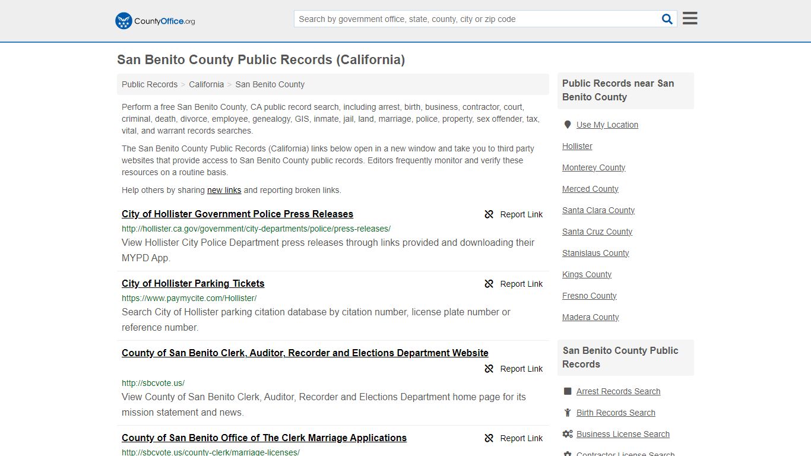Click the Business License Search gears icon
Viewport: 811px width, 456px height.
coord(568,434)
